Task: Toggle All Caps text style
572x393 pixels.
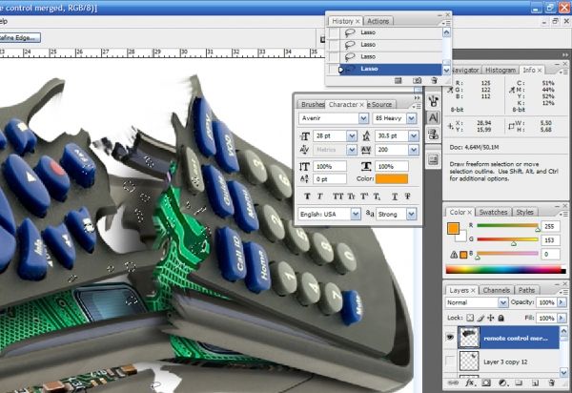Action: (337, 196)
